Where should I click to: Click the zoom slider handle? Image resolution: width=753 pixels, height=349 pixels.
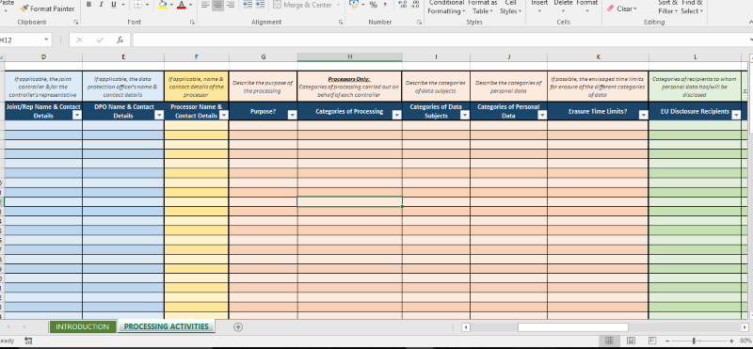[x=694, y=341]
